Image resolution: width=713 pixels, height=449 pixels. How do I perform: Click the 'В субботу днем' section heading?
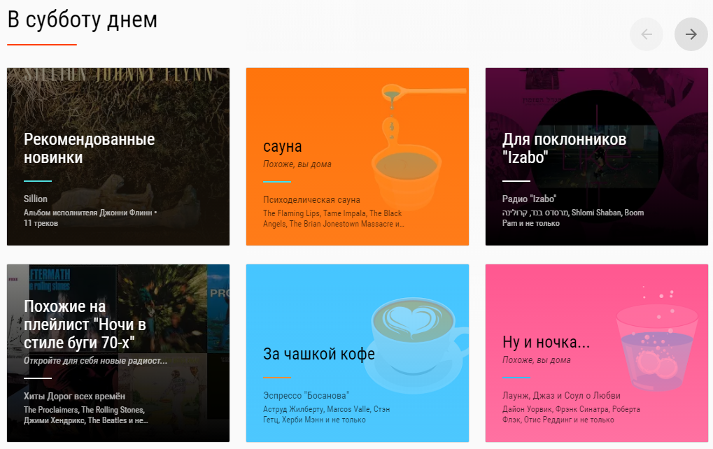point(82,20)
